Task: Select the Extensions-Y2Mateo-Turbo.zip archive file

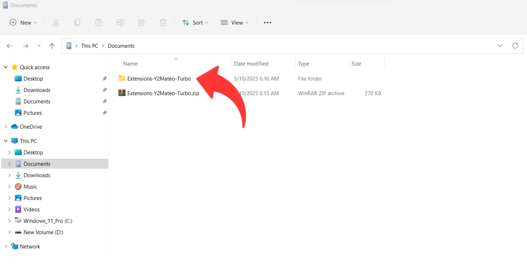Action: coord(163,93)
